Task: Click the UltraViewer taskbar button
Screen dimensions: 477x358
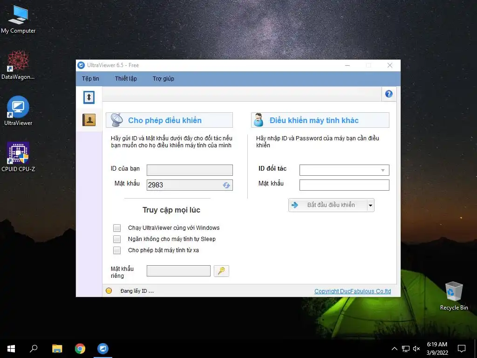Action: coord(103,349)
